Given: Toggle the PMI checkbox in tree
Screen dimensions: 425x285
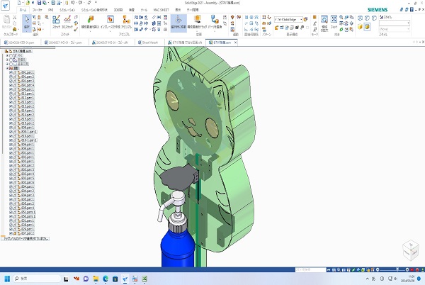Looking at the screenshot, I should (11, 55).
